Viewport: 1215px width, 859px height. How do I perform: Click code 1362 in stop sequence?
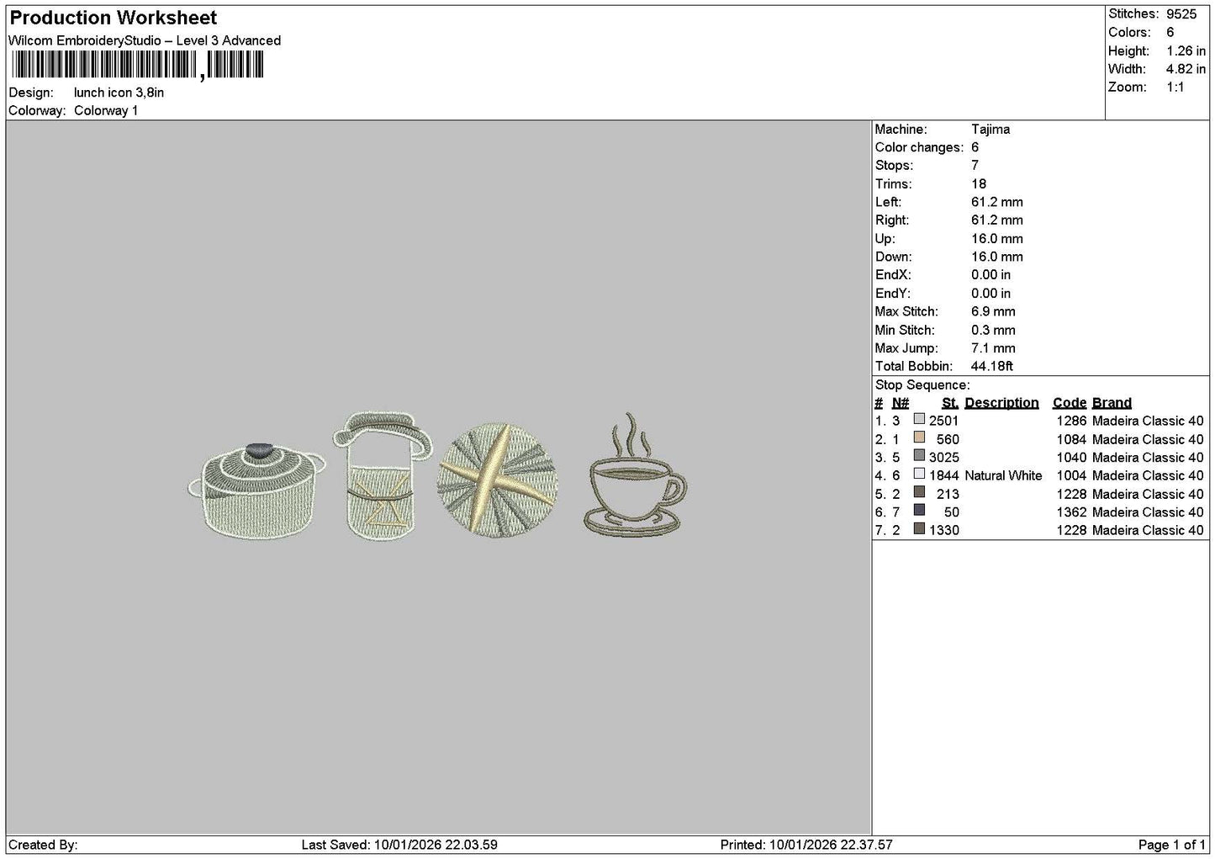tap(1071, 512)
